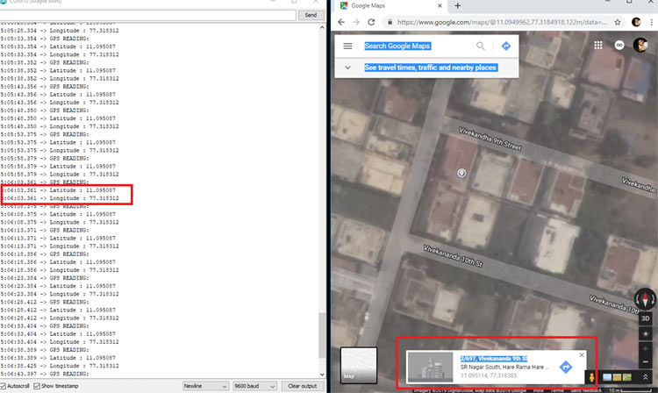Go forward in the browser
This screenshot has height=393, width=658.
tap(356, 22)
